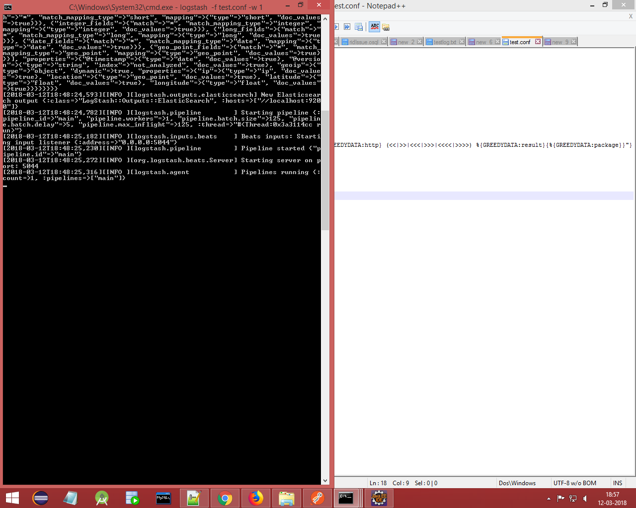636x508 pixels.
Task: Open the database run icon on the taskbar
Action: coord(132,498)
